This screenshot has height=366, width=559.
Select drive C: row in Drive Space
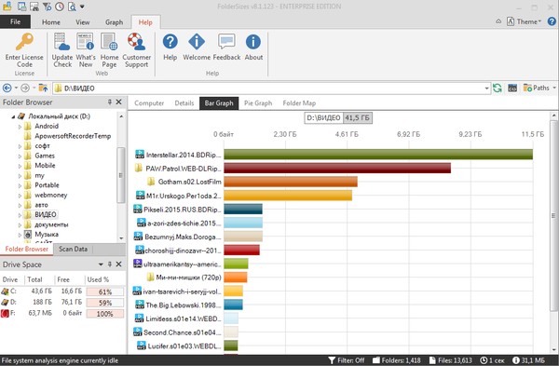(x=62, y=291)
